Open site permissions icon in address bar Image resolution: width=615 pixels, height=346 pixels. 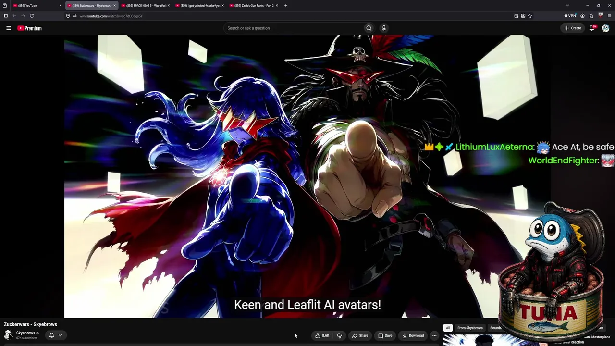tap(74, 16)
